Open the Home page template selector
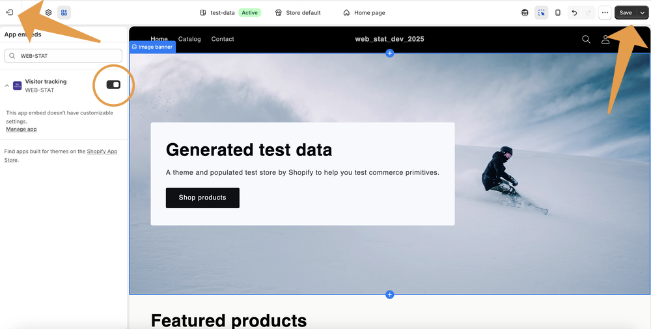The height and width of the screenshot is (329, 651). pos(364,13)
